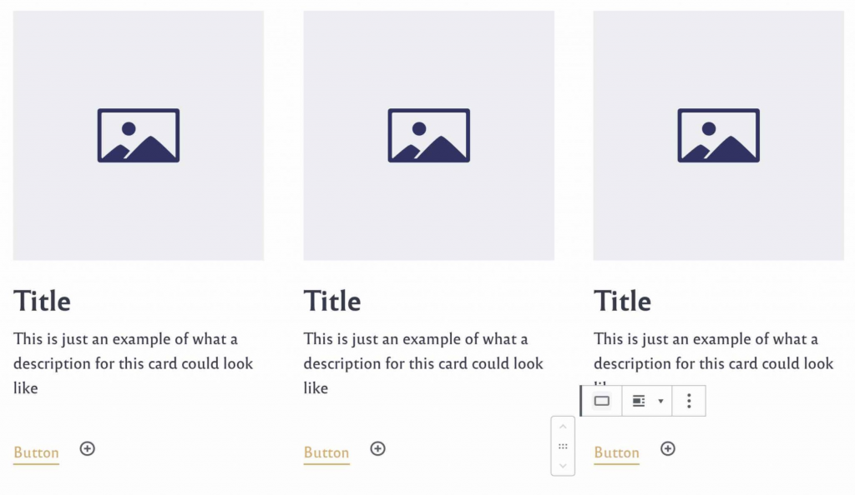855x495 pixels.
Task: Click the first card's Title heading
Action: [x=42, y=301]
